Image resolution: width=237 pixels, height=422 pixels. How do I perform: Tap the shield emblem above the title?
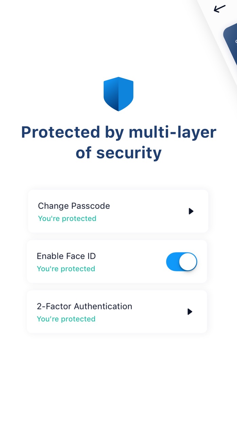[118, 94]
